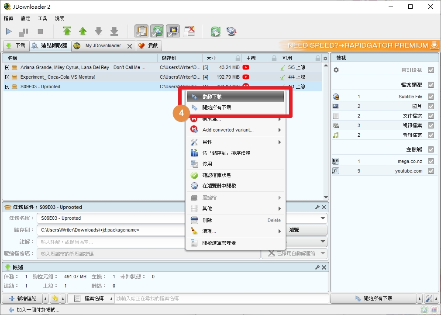Choose 刪除 in context menu
The width and height of the screenshot is (441, 315).
[235, 220]
